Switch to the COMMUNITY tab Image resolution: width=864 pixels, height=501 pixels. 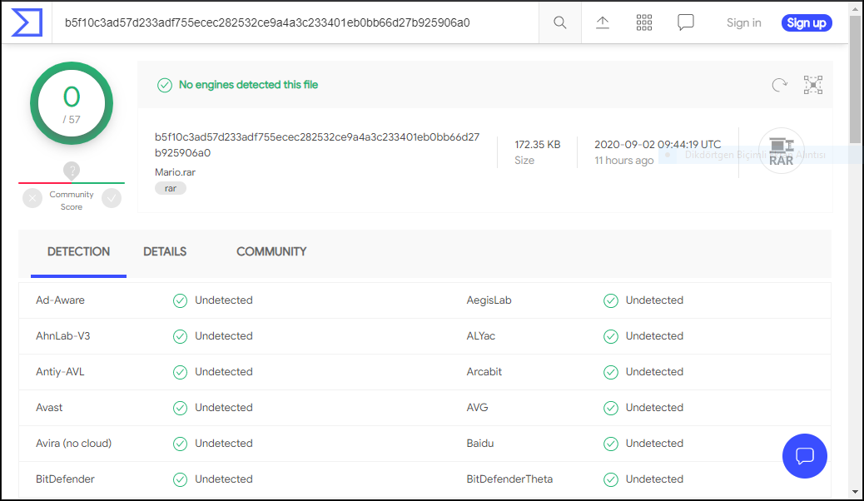tap(271, 252)
